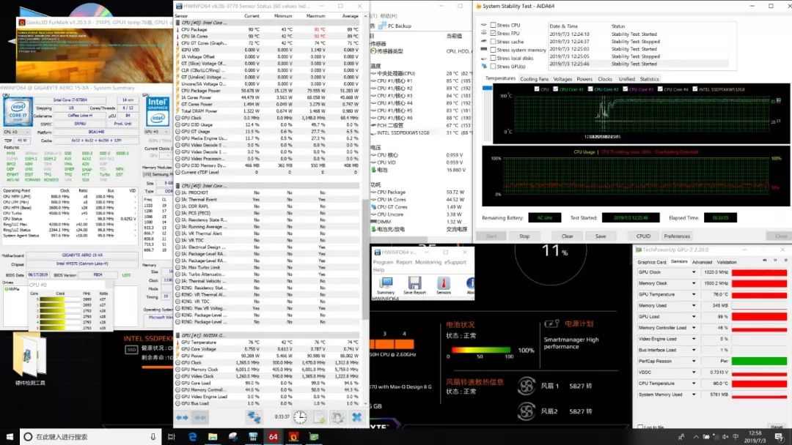Click the network computers icon in sensor toolbar

pos(254,417)
